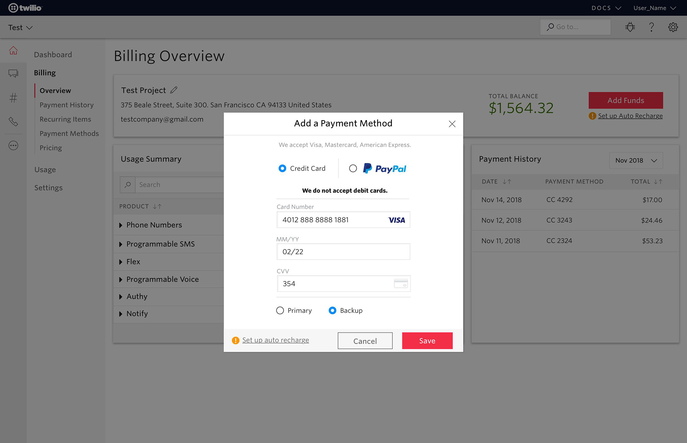Open the voice phone icon in sidebar

point(13,122)
